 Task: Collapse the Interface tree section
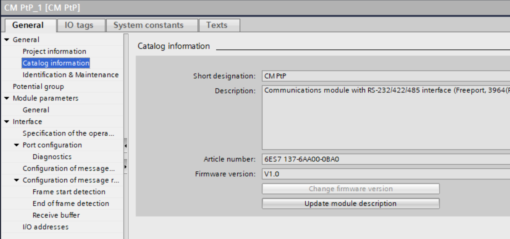[x=7, y=122]
